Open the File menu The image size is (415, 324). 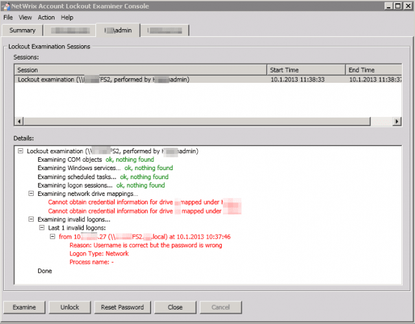pyautogui.click(x=8, y=17)
